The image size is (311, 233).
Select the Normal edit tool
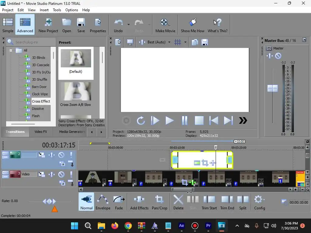(x=87, y=202)
